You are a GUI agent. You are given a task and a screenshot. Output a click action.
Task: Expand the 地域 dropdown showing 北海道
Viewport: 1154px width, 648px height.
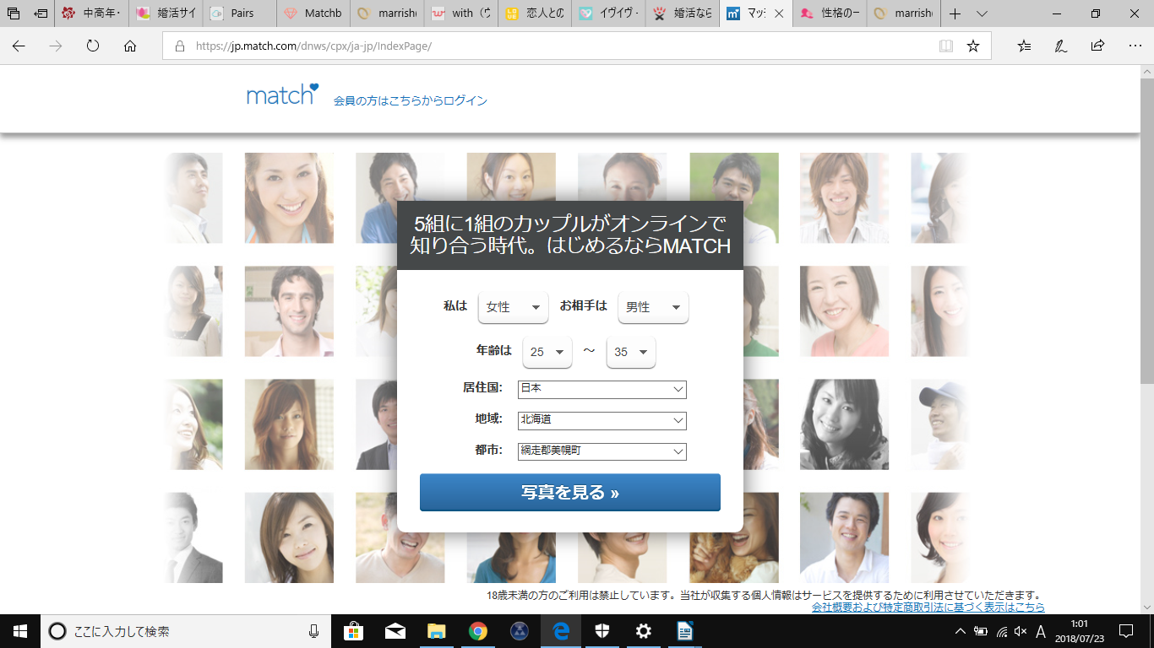pyautogui.click(x=601, y=420)
